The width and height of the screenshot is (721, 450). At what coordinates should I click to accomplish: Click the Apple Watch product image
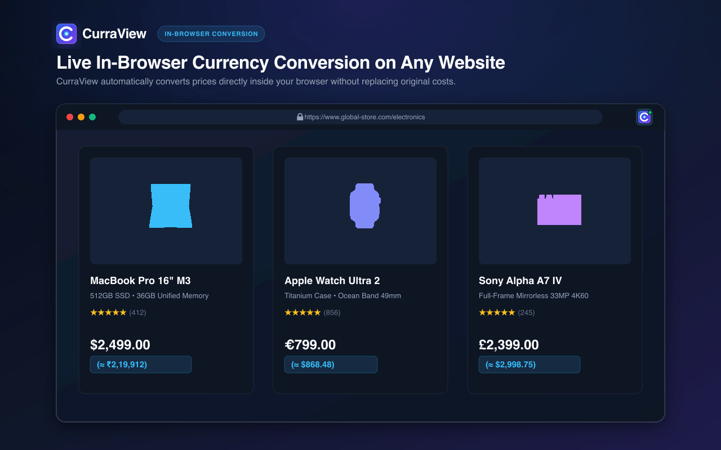pyautogui.click(x=365, y=206)
